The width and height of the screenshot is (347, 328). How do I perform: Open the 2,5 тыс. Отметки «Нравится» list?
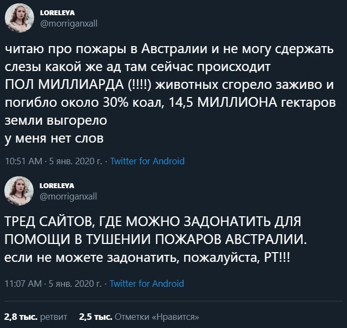coord(139,316)
